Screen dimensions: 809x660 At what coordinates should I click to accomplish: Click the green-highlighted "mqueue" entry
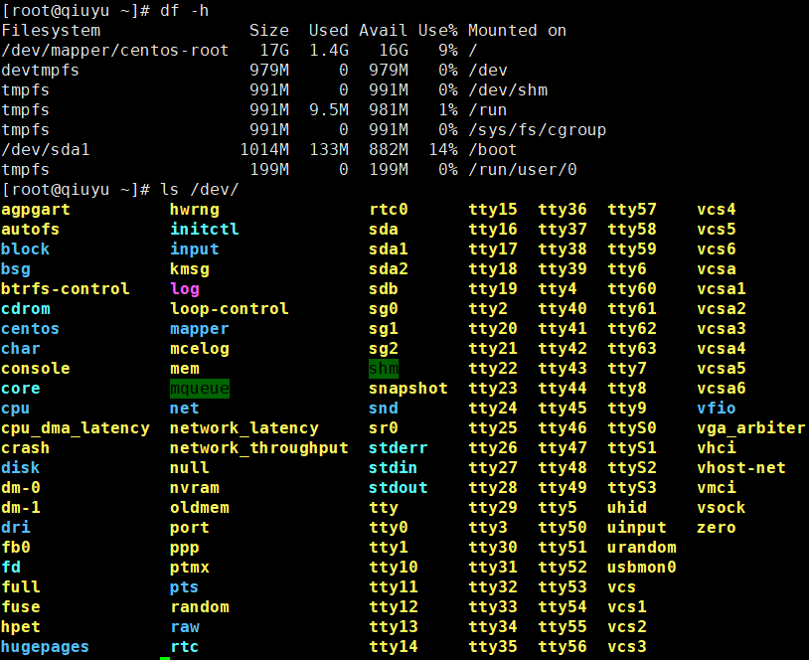[x=200, y=389]
